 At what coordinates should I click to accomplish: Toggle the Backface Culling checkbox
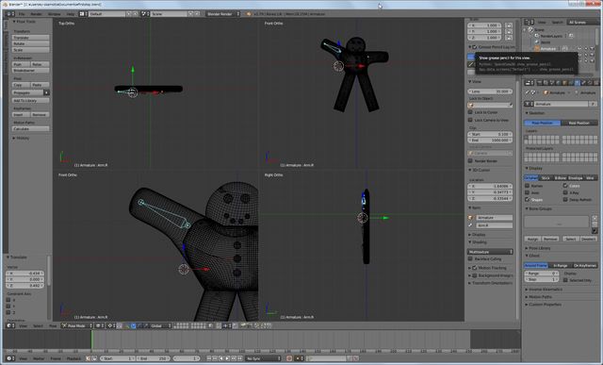(x=470, y=258)
